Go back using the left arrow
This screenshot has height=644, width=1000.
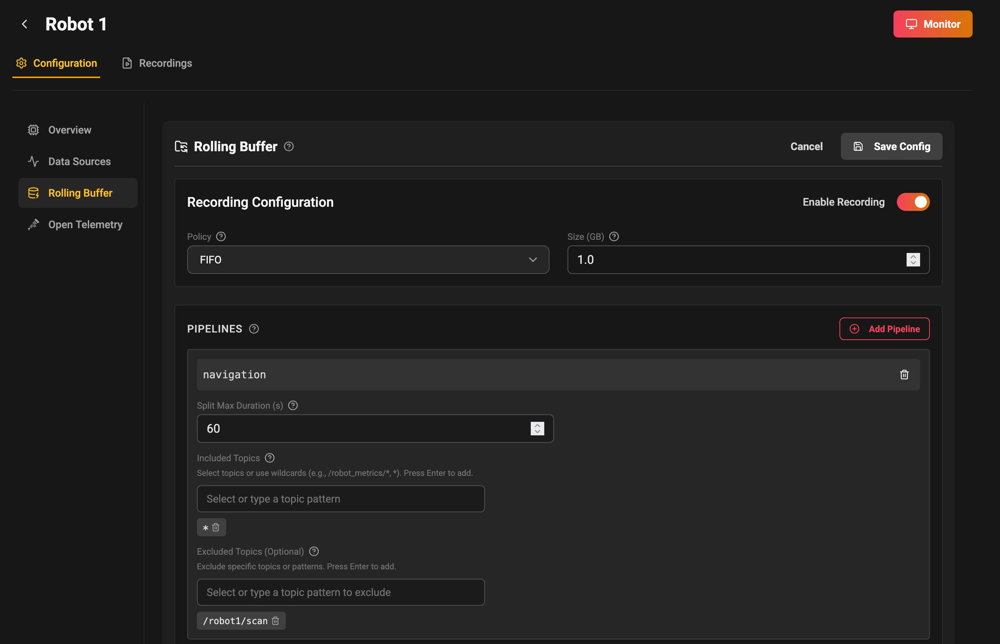pos(25,24)
